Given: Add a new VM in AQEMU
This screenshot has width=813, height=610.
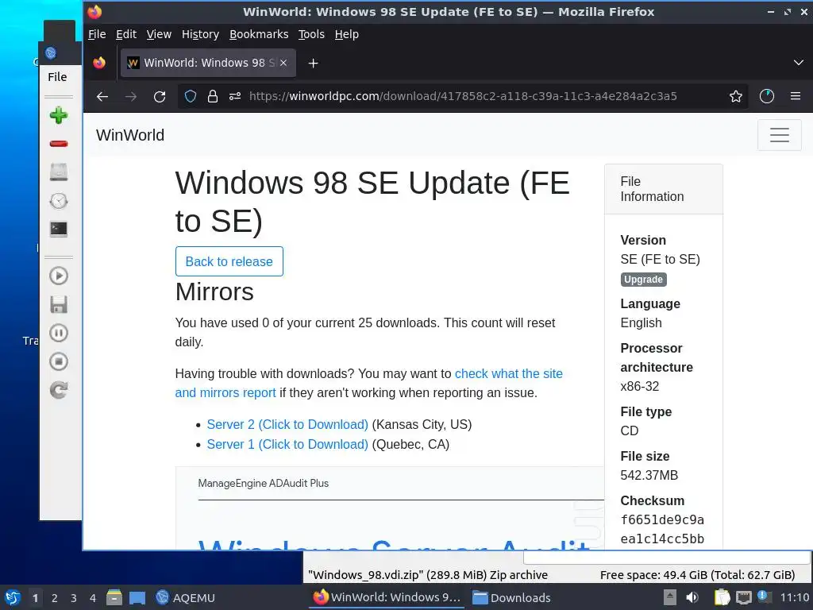Looking at the screenshot, I should coord(59,115).
